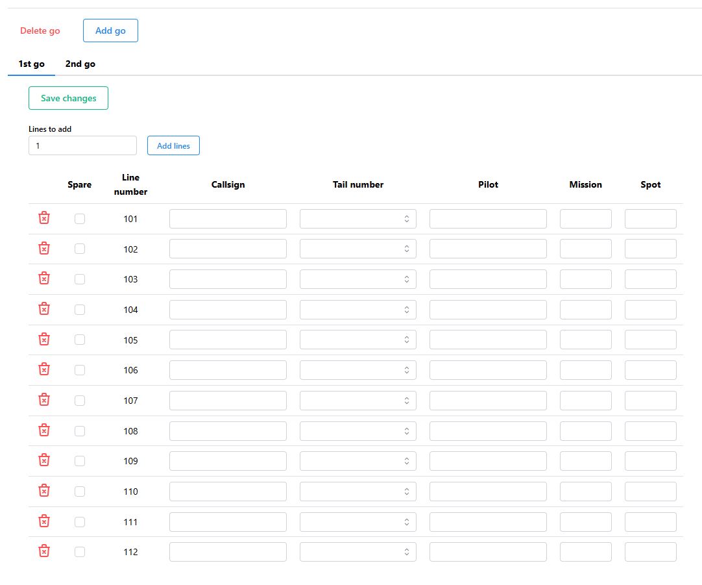Image resolution: width=702 pixels, height=585 pixels.
Task: Delete line 101 with trash icon
Action: 44,218
